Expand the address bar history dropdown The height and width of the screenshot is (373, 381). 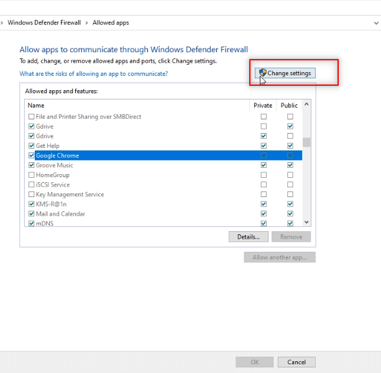pos(376,23)
